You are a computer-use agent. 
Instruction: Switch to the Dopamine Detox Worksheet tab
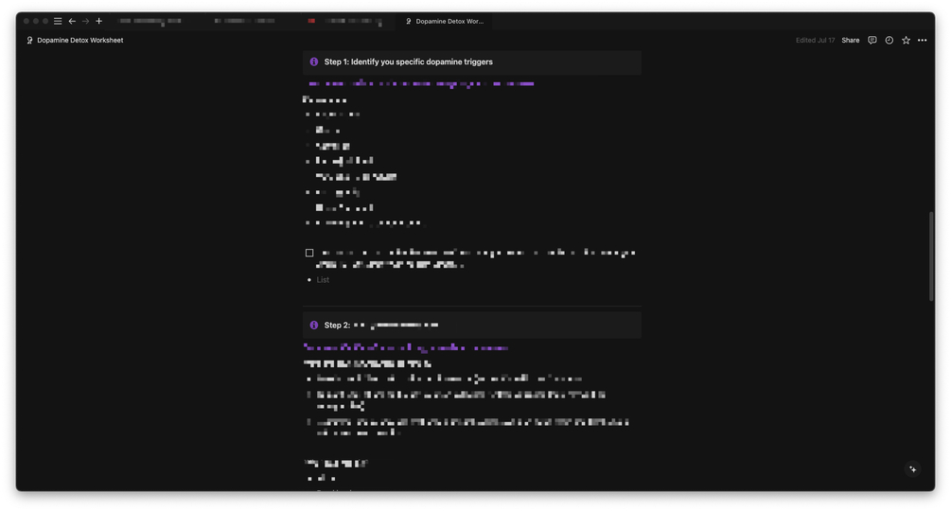(x=445, y=21)
